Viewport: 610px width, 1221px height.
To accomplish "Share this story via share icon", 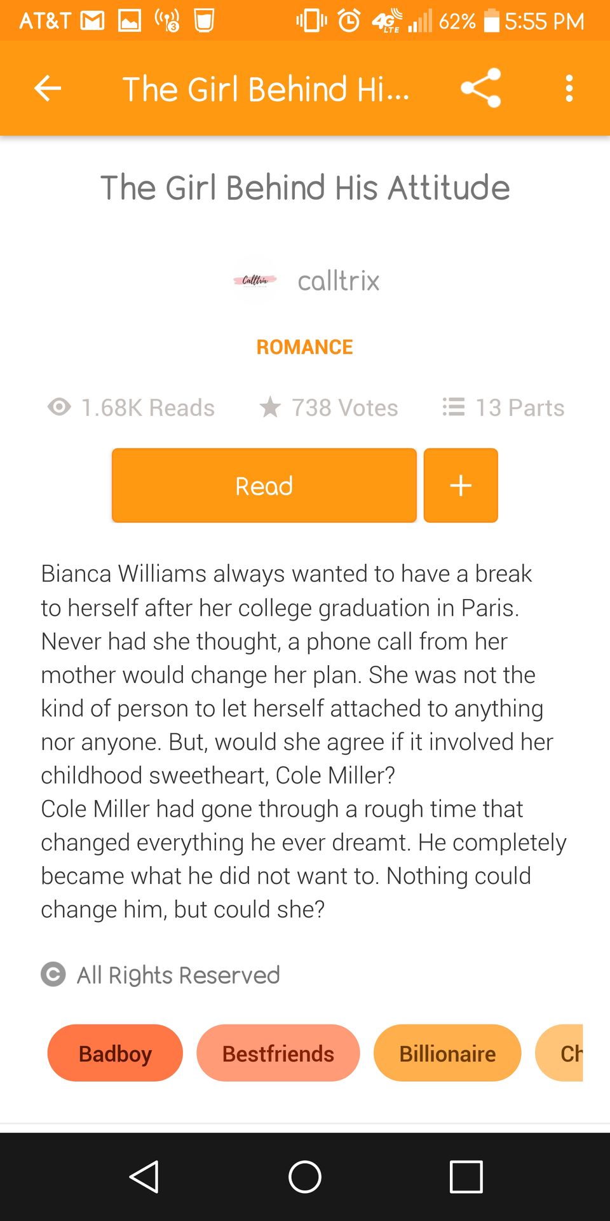I will 481,88.
